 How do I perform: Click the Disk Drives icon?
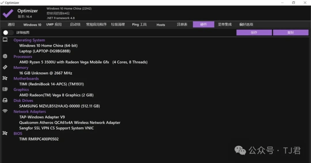tap(5, 100)
